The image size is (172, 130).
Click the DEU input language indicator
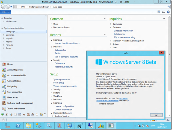tap(153, 126)
